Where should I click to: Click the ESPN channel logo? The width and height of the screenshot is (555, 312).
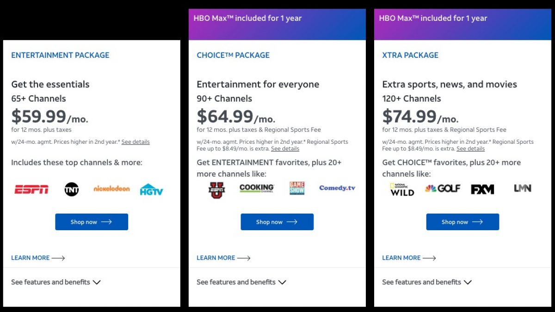point(31,189)
